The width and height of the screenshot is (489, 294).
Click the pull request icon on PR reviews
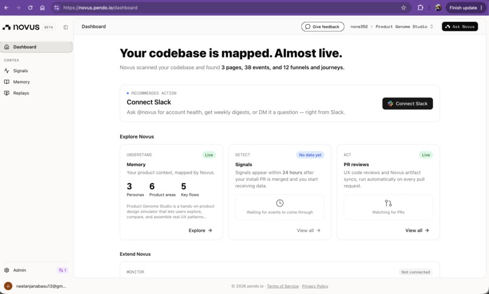point(388,203)
